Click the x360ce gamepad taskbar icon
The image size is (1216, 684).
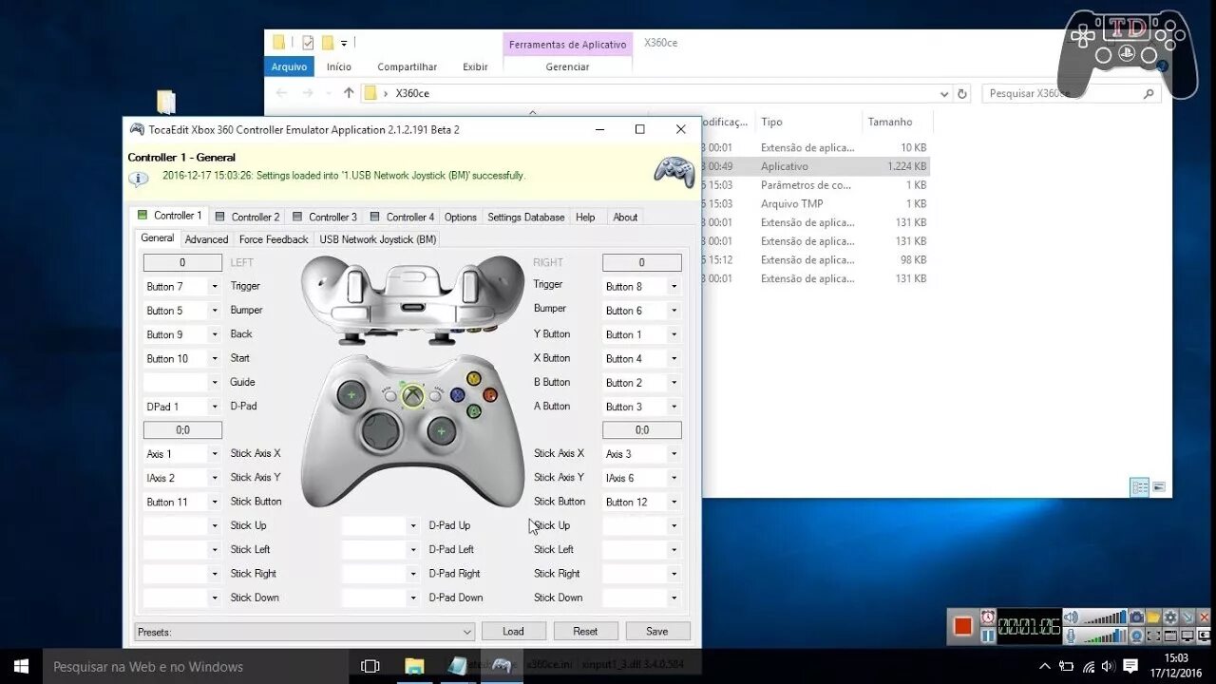tap(502, 666)
